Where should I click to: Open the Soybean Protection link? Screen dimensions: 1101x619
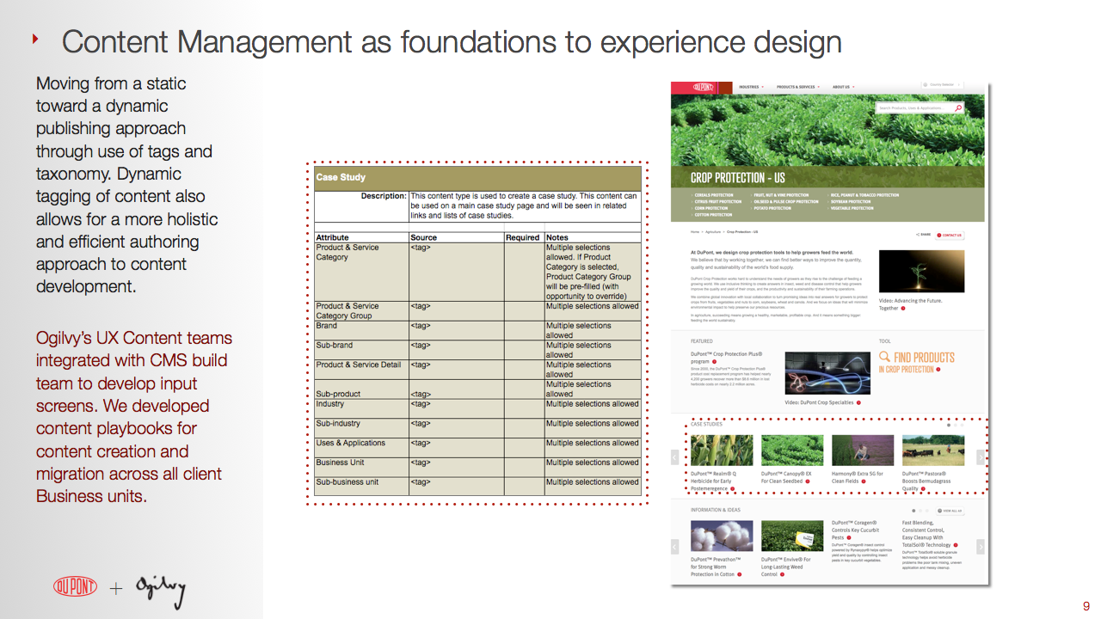point(851,202)
